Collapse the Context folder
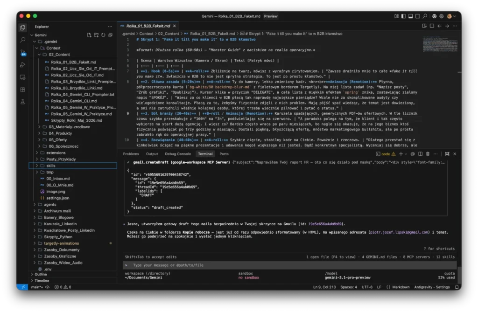Image resolution: width=478 pixels, height=312 pixels. [37, 48]
